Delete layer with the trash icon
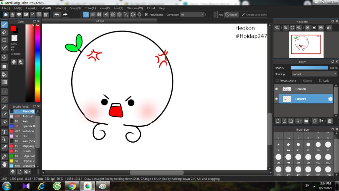 (330, 121)
